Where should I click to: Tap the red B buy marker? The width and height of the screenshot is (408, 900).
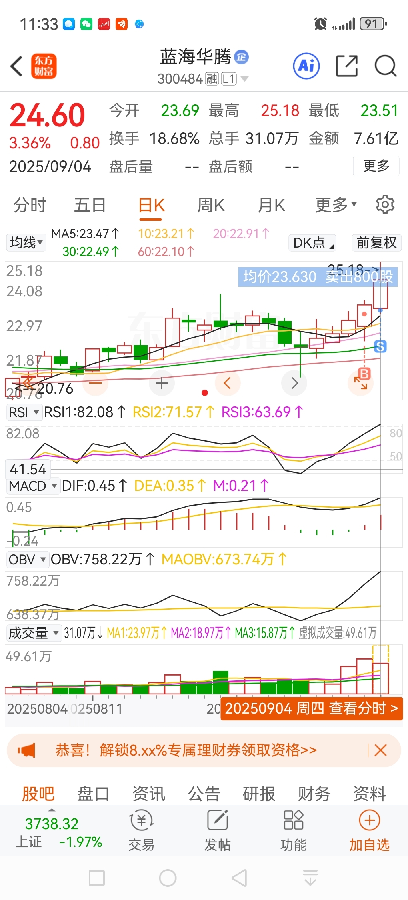pos(364,374)
